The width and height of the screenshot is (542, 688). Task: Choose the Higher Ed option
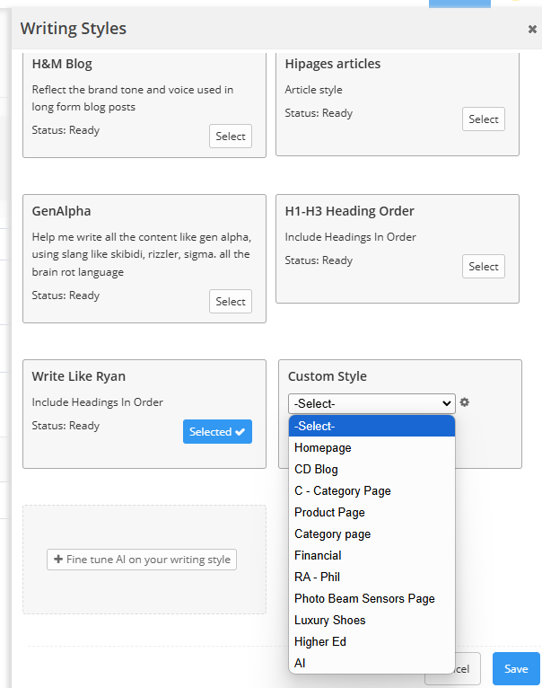pyautogui.click(x=319, y=641)
